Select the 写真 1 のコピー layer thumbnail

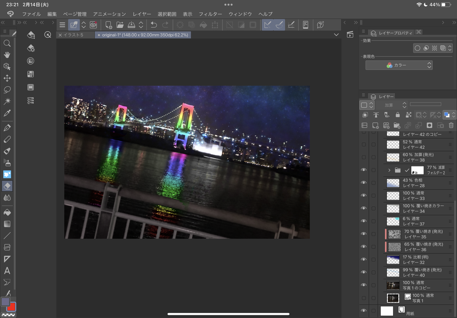click(393, 285)
